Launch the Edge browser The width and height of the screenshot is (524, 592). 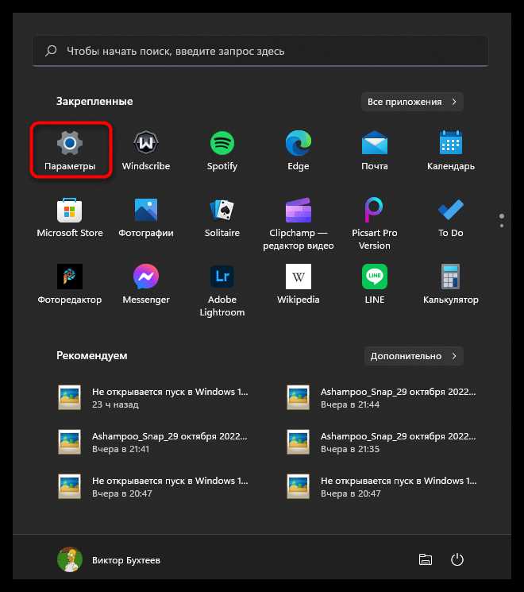click(x=299, y=150)
